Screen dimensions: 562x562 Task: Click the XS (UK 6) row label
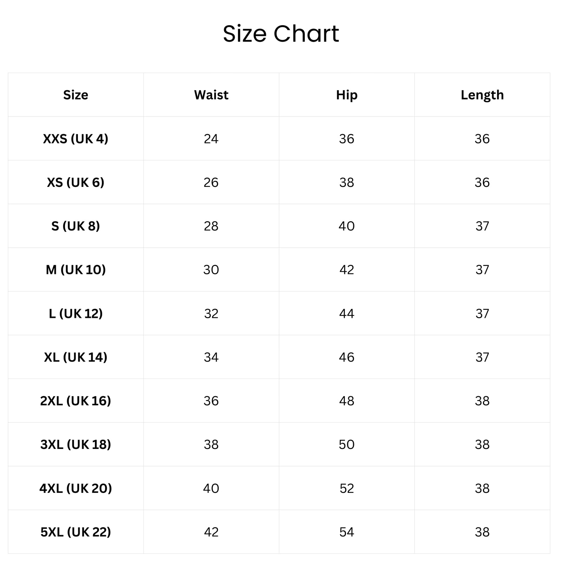76,182
